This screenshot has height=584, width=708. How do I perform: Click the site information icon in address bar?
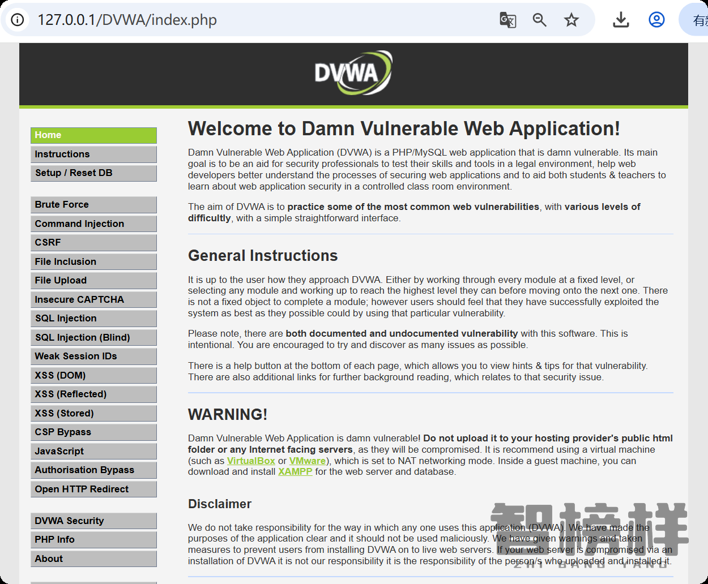tap(18, 20)
